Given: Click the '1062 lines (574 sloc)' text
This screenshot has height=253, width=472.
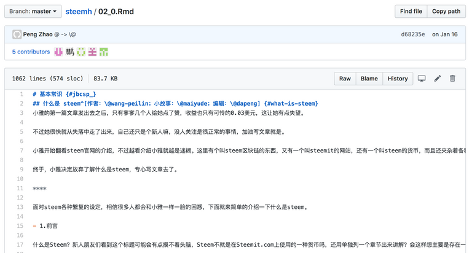Looking at the screenshot, I should 47,79.
